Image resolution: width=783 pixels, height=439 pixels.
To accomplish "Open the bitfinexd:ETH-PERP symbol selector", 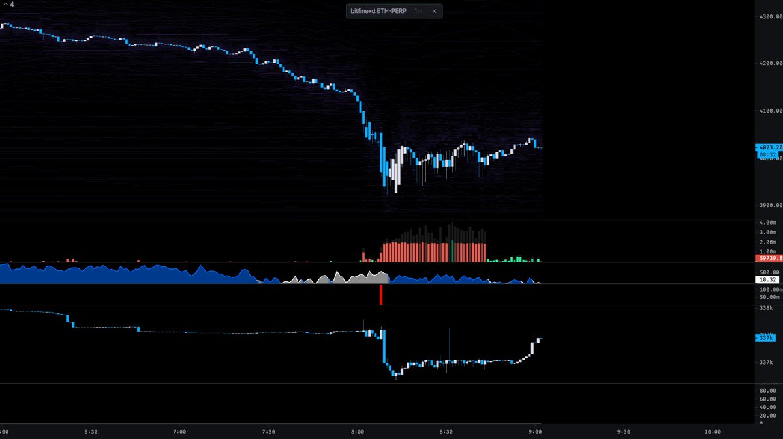I will click(x=379, y=11).
